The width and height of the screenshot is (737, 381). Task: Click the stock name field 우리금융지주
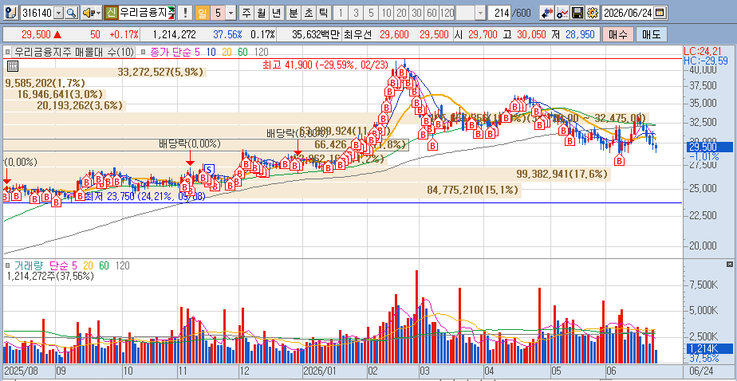coord(146,14)
